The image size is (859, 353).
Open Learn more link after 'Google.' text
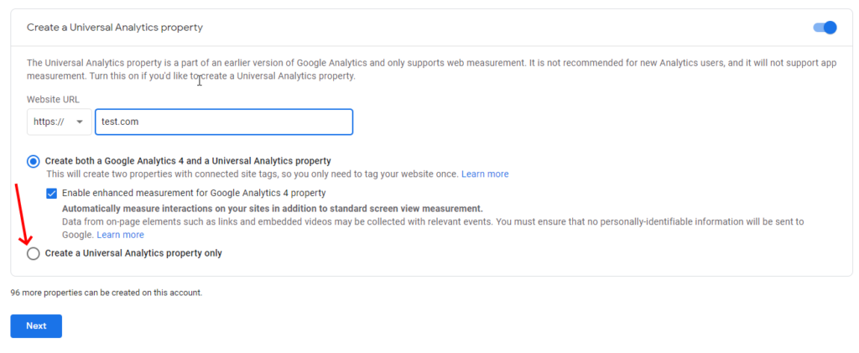[121, 235]
